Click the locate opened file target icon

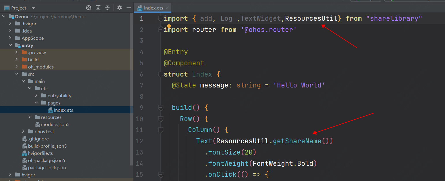point(89,8)
